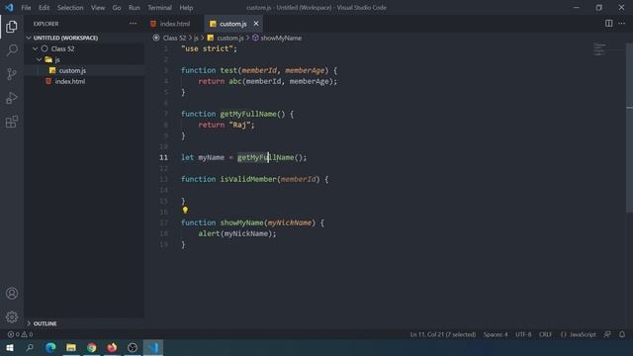Switch to the index.html tab
The image size is (633, 356).
point(175,24)
